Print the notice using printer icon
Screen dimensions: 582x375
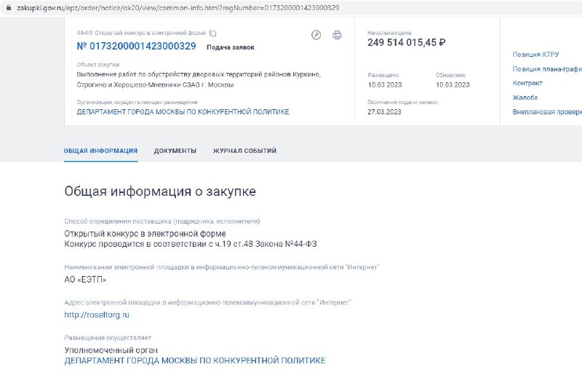[x=337, y=35]
